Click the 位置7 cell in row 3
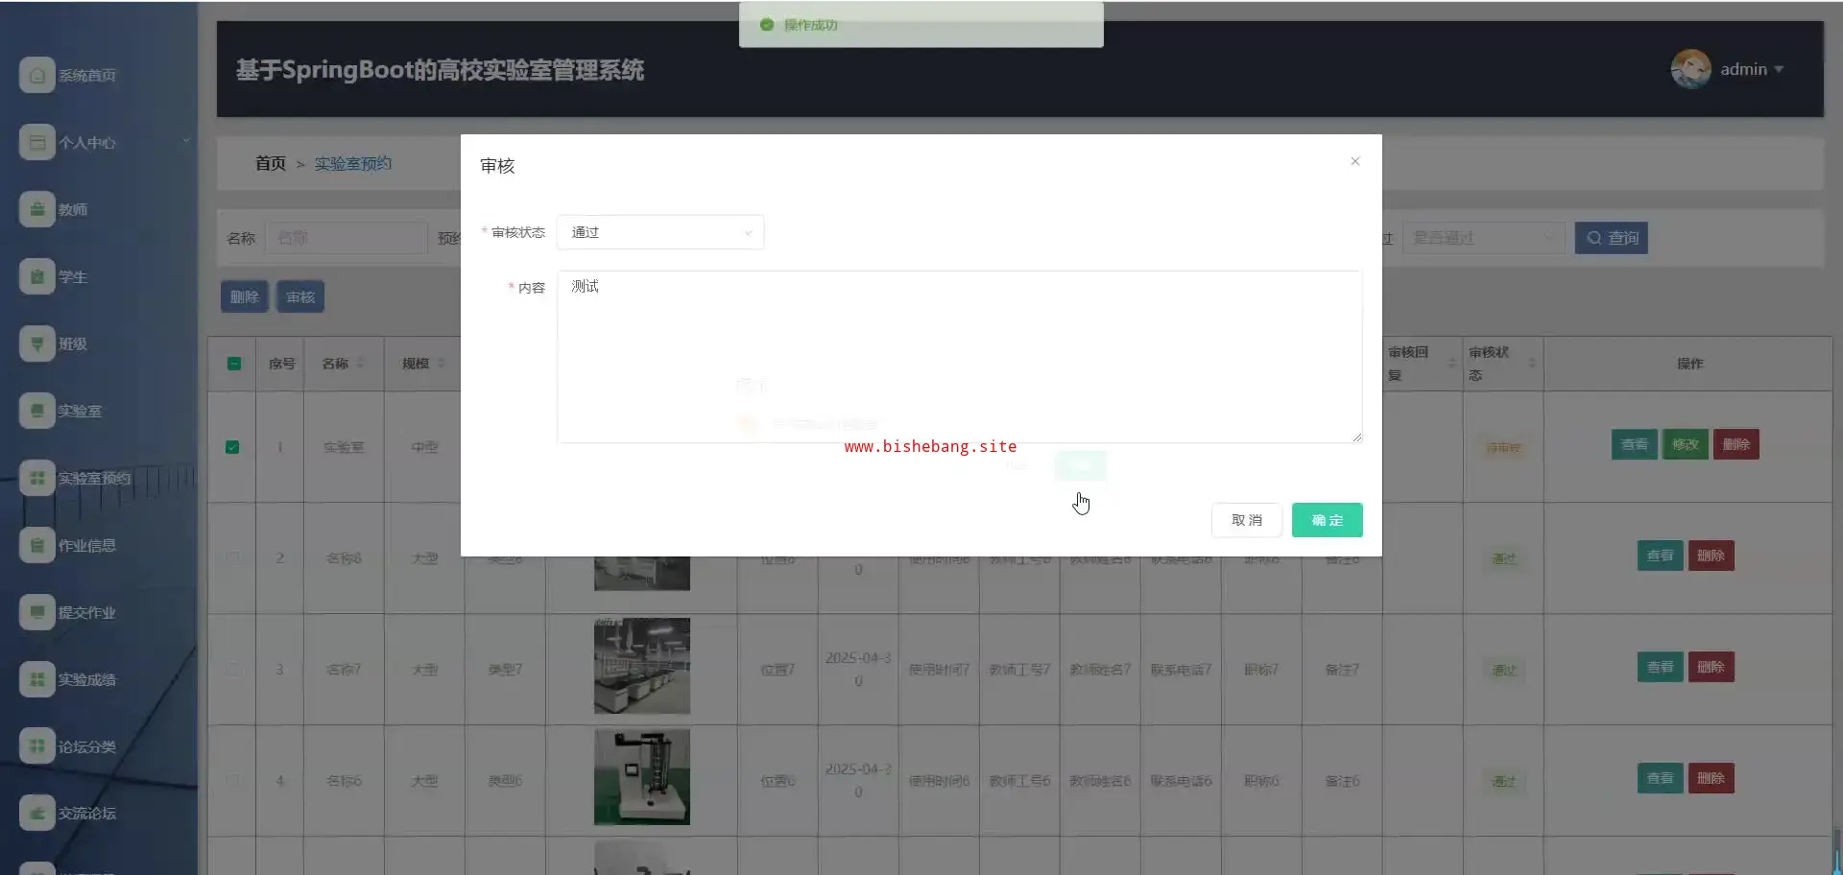 [x=778, y=670]
